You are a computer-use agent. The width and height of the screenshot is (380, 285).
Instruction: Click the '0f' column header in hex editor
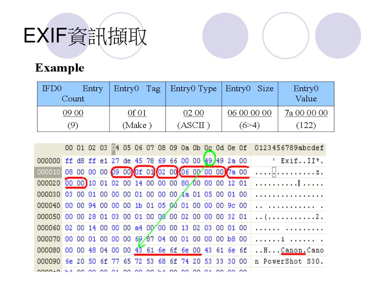click(x=243, y=148)
